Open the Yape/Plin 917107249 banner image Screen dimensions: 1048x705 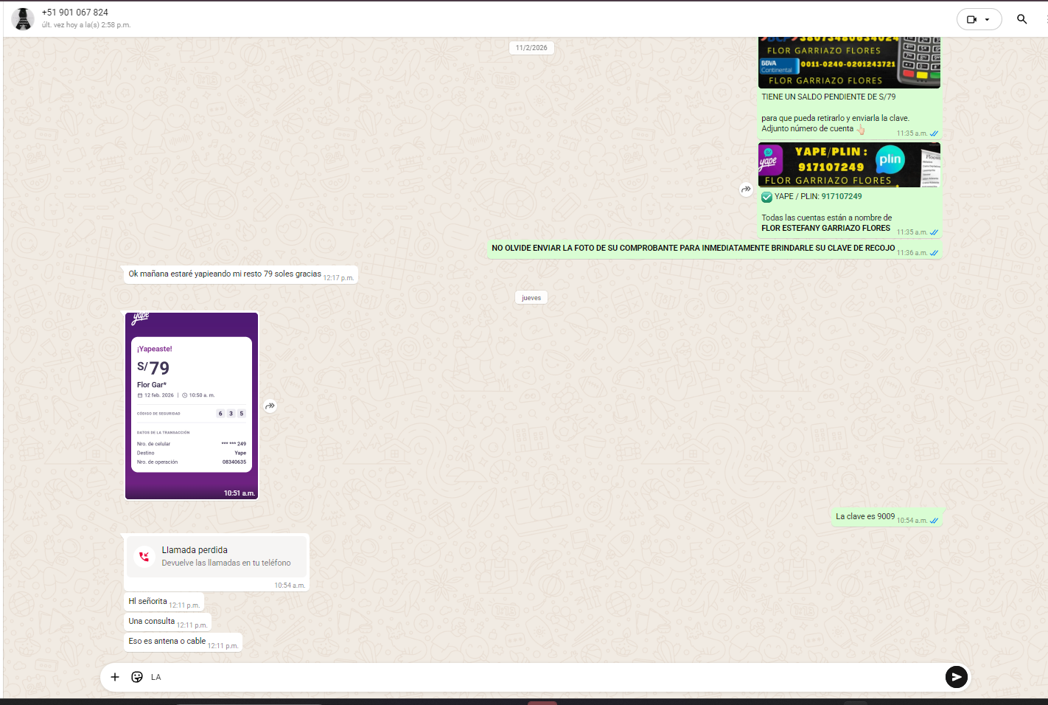coord(849,165)
